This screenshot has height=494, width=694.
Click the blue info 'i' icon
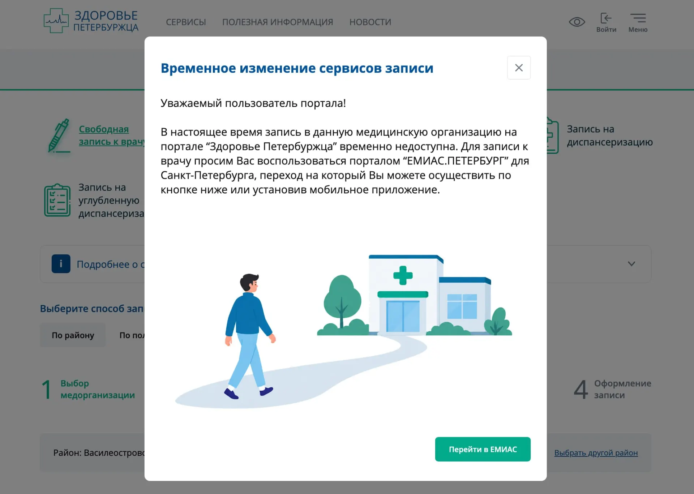[61, 264]
